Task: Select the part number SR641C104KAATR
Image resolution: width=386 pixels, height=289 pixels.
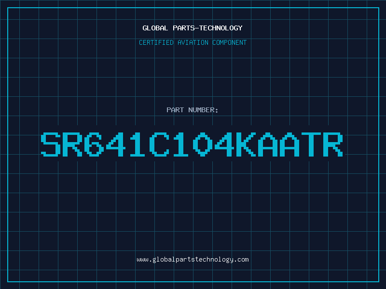Action: tap(192, 144)
